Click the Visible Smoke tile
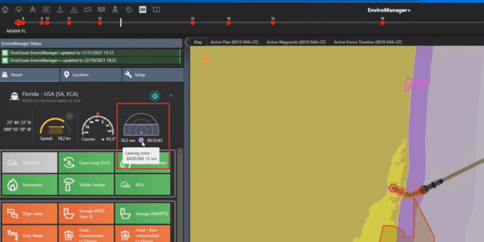484x242 pixels. pyautogui.click(x=86, y=185)
